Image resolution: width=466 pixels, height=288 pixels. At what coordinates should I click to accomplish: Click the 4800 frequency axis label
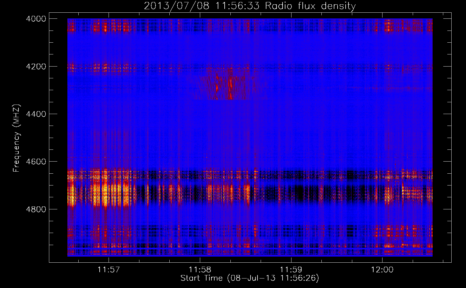(x=36, y=209)
